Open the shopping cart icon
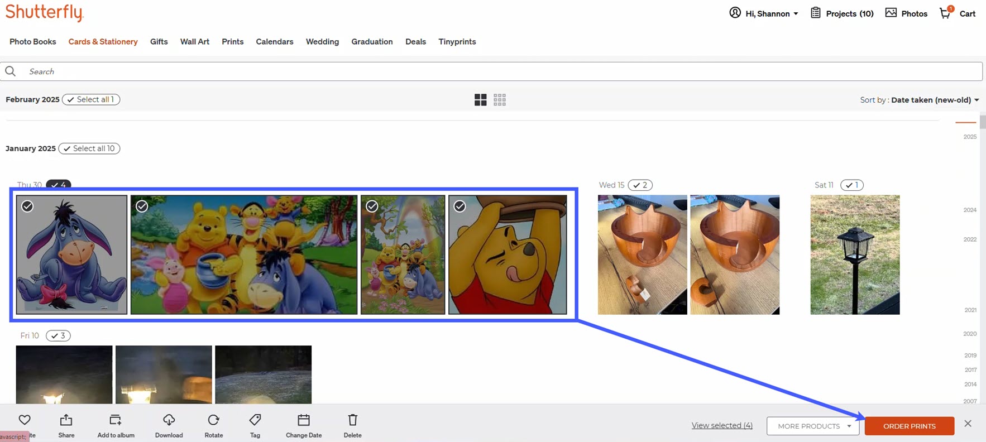 coord(946,13)
